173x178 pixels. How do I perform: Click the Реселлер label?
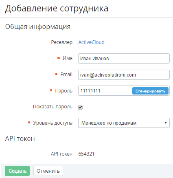(62, 42)
